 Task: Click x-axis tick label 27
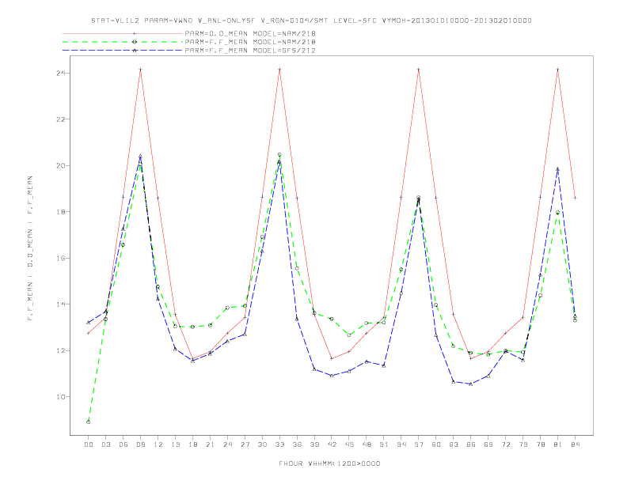point(245,444)
